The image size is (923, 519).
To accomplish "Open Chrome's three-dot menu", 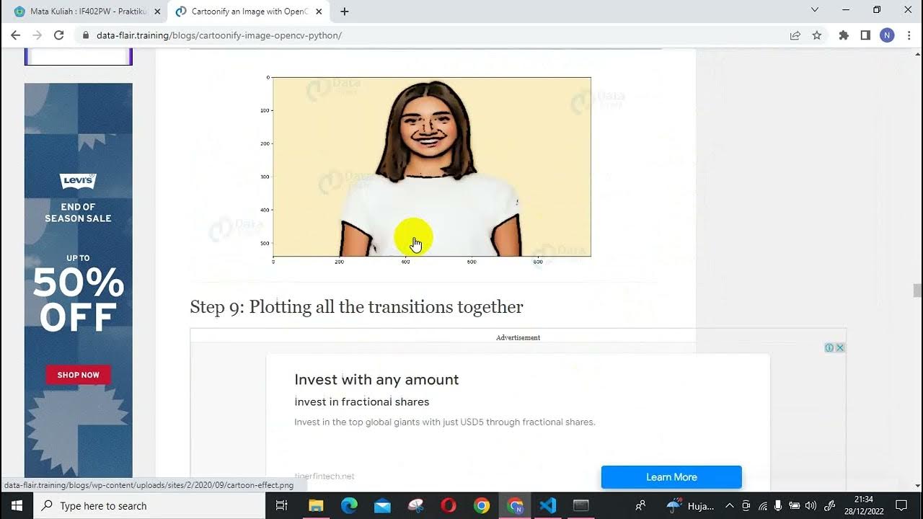I will pos(909,35).
